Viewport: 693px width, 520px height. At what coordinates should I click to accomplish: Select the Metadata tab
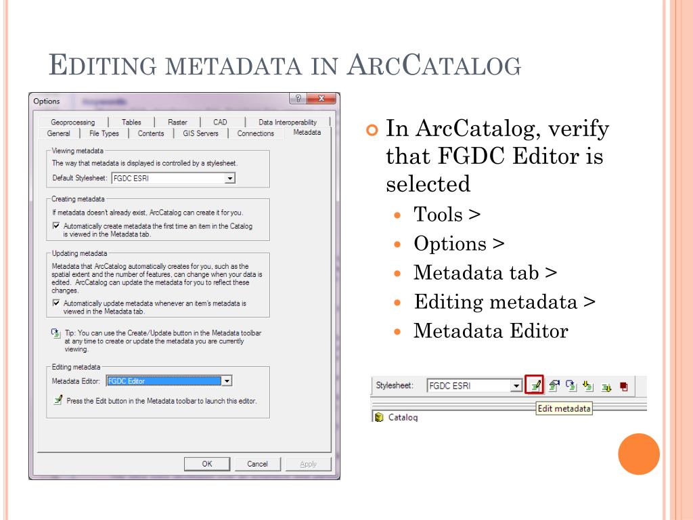pyautogui.click(x=307, y=132)
